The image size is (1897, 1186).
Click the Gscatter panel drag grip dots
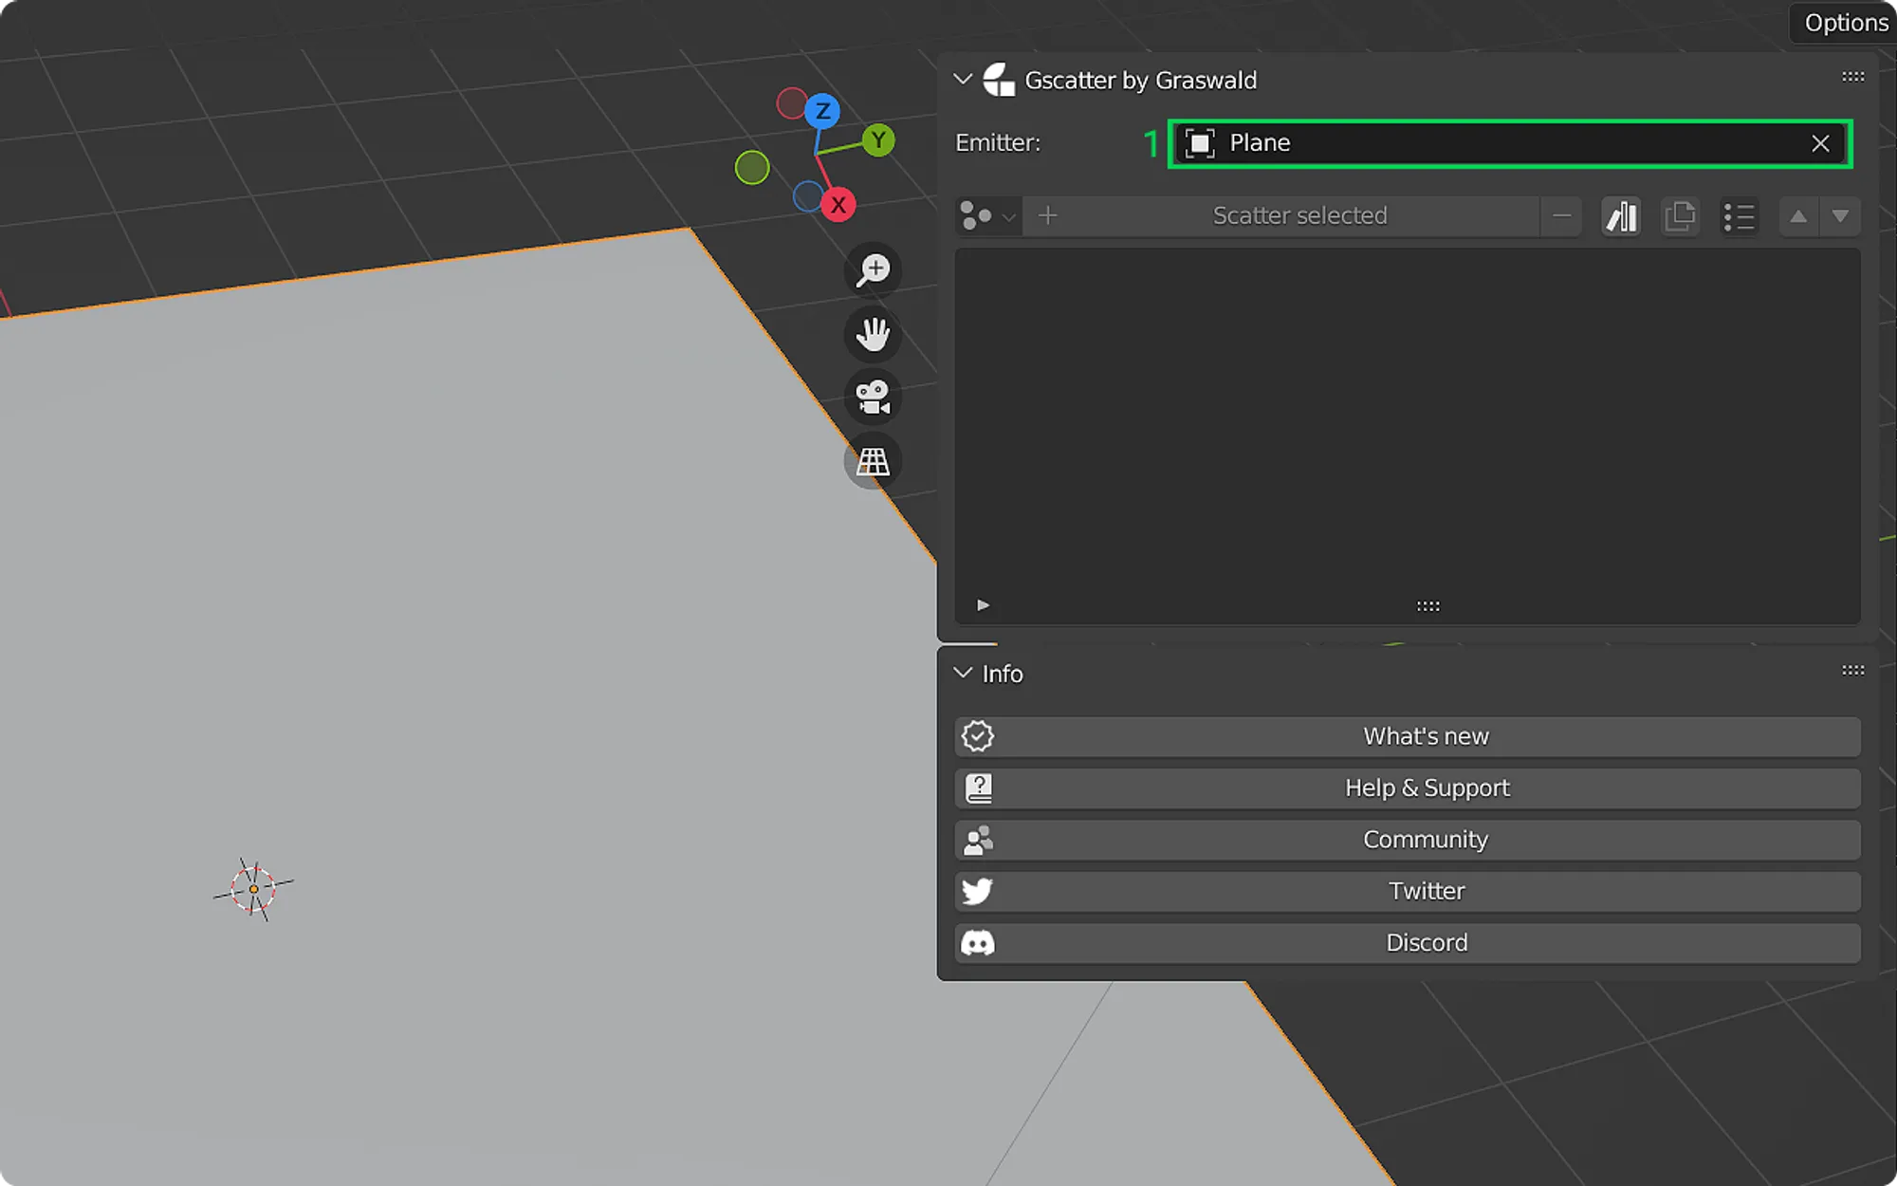pyautogui.click(x=1852, y=77)
